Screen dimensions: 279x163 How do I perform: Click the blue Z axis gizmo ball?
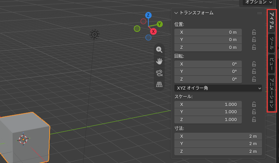tap(148, 15)
